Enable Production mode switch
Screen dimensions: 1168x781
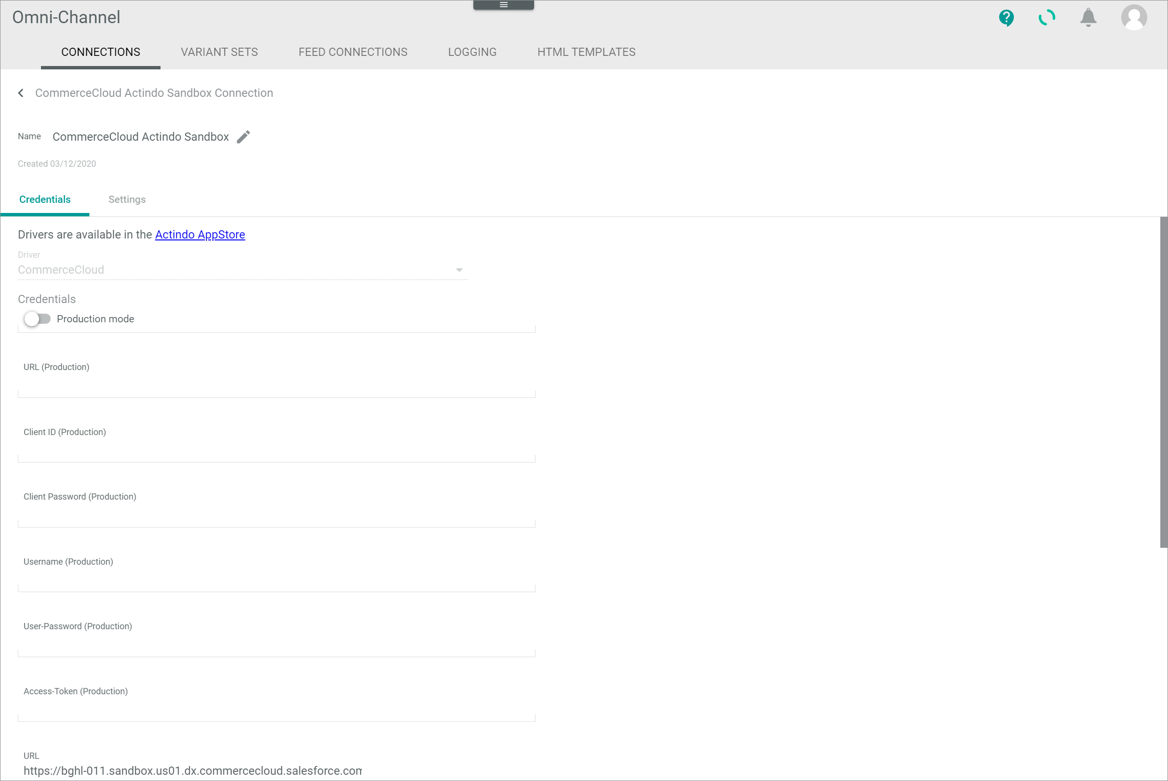(x=38, y=319)
